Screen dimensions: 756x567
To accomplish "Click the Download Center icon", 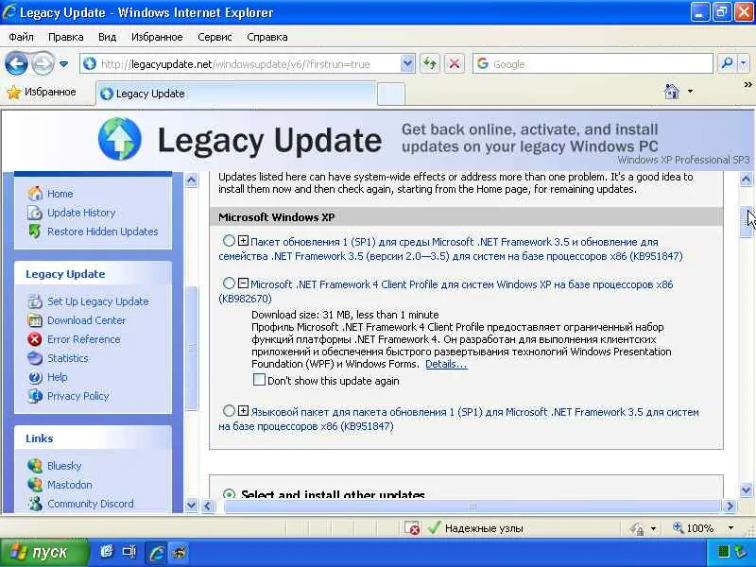I will (x=35, y=320).
